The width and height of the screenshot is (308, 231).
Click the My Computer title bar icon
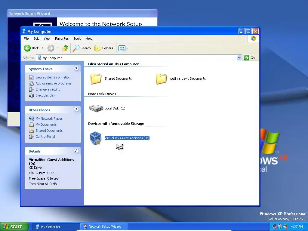coord(24,31)
